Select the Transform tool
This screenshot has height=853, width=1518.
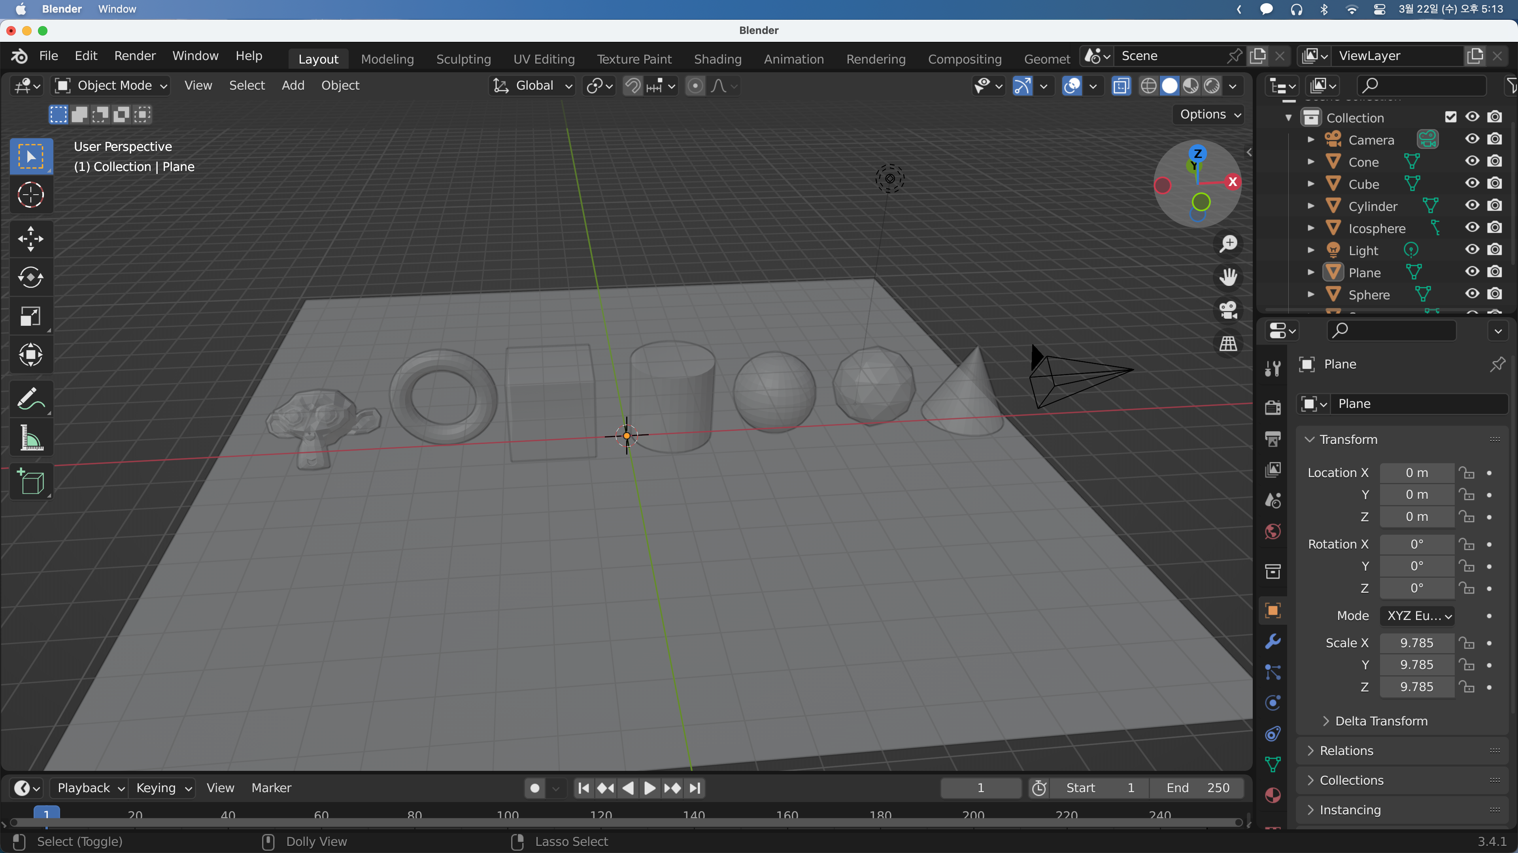point(31,354)
